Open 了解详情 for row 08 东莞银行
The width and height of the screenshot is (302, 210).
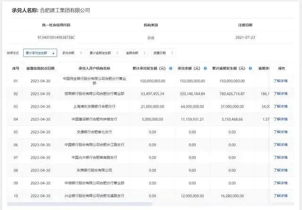point(280,170)
